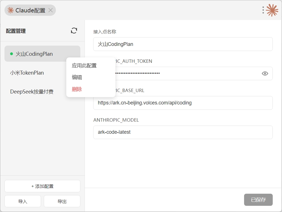Click the ANTHROPIC_MODEL label
282x212 pixels.
(116, 120)
